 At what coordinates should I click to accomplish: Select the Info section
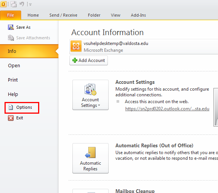29,51
